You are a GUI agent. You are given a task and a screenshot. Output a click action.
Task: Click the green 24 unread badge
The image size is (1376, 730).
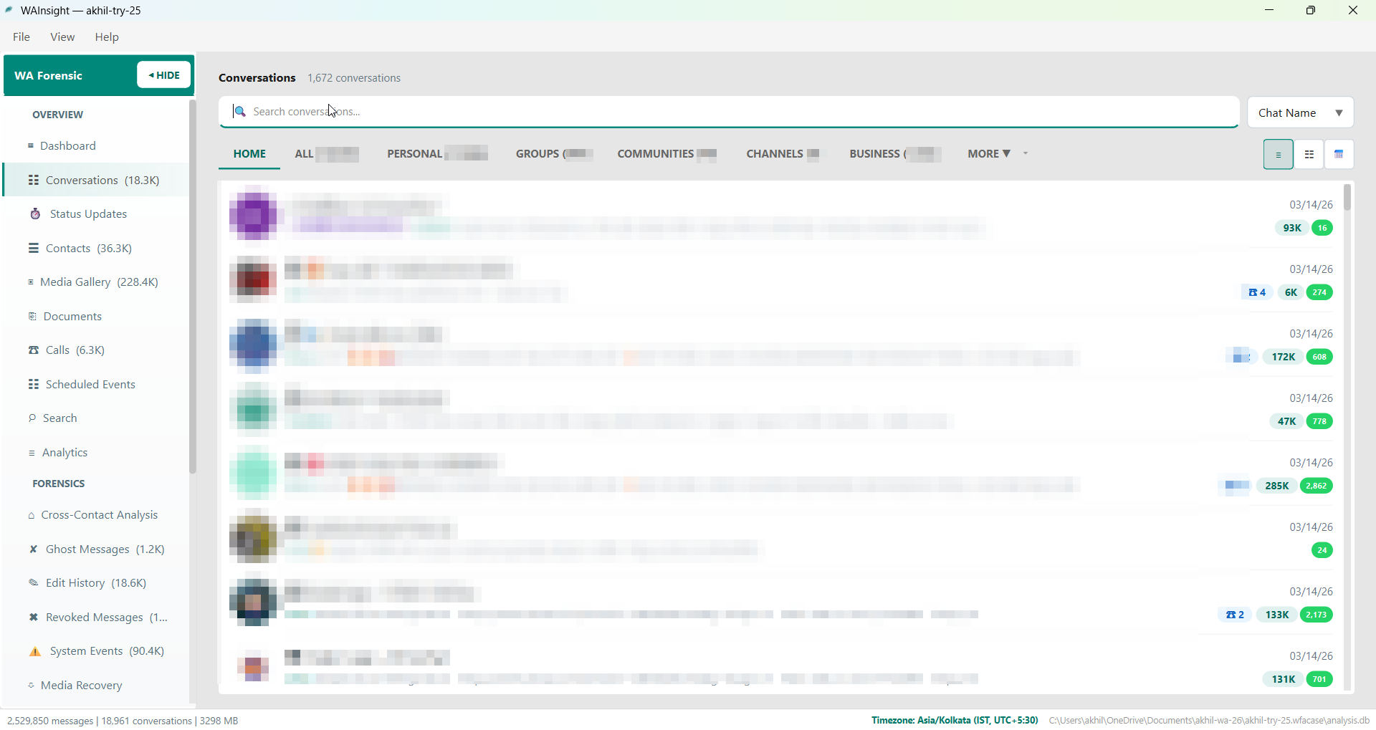tap(1322, 550)
